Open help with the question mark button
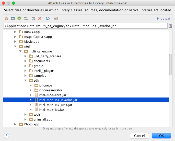 coord(6,136)
